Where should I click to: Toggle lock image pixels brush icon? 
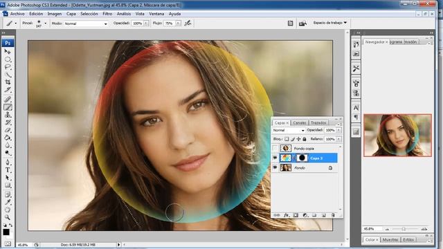point(293,139)
